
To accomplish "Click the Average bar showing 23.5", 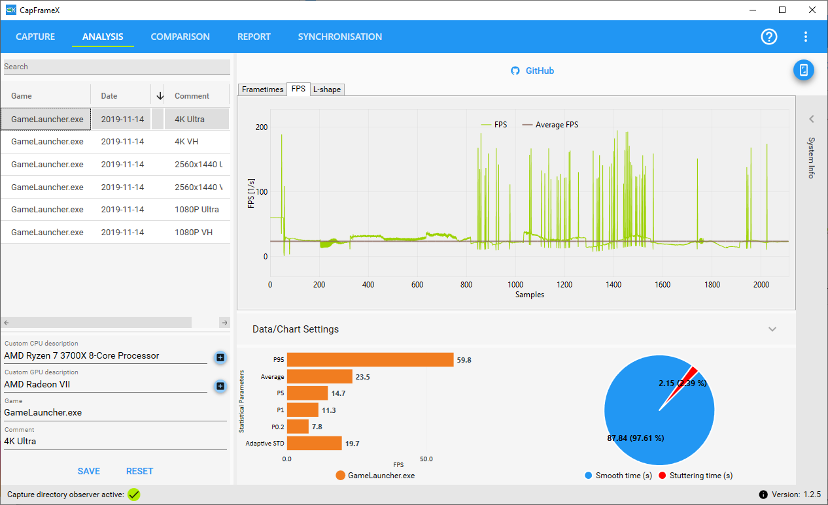I will click(x=320, y=377).
